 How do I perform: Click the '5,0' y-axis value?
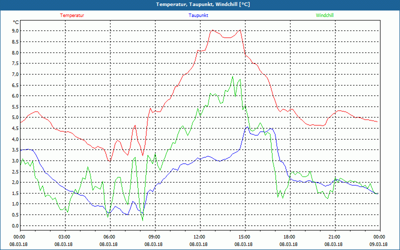[x=15, y=117]
